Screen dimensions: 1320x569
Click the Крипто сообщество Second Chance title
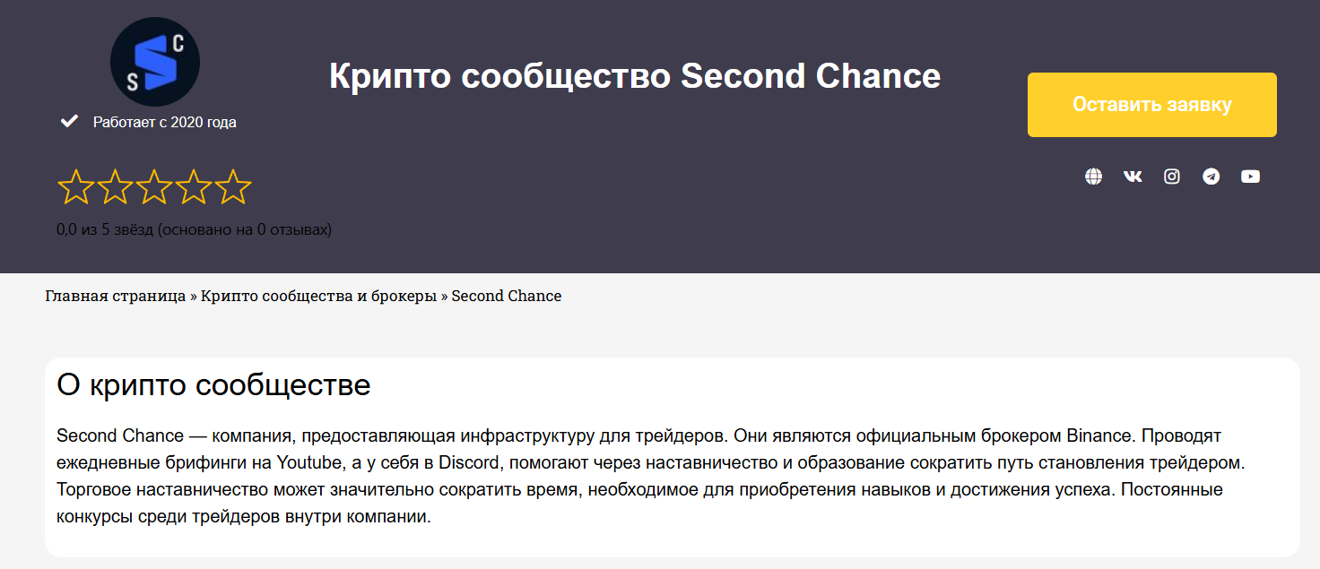pyautogui.click(x=635, y=76)
